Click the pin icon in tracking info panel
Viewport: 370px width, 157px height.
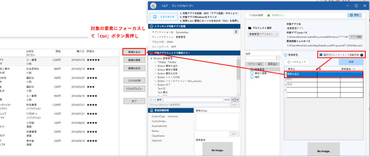(x=236, y=32)
